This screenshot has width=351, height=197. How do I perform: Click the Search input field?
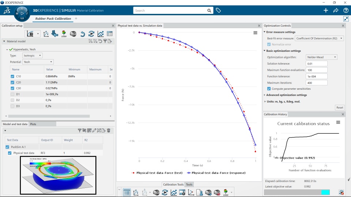click(x=170, y=11)
